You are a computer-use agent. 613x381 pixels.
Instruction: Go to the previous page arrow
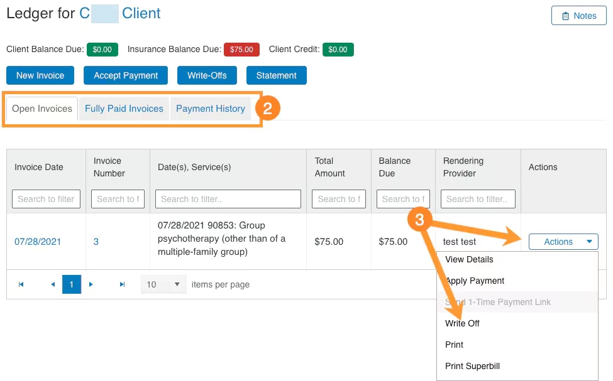[53, 284]
